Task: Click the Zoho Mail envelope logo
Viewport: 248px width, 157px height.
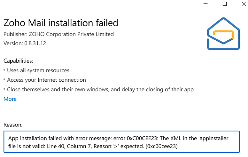Action: click(223, 34)
